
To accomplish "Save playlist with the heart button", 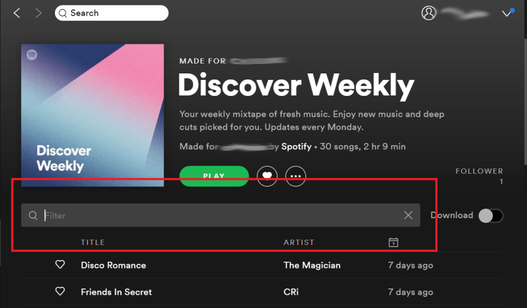I will point(267,176).
